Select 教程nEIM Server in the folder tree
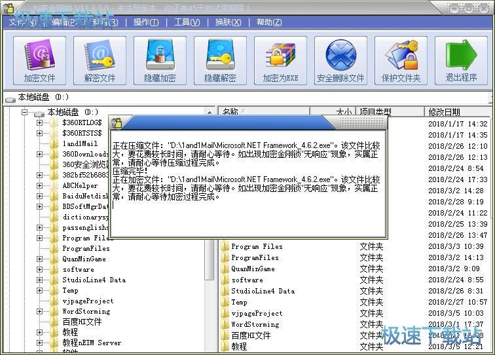Image resolution: width=495 pixels, height=355 pixels. click(92, 343)
